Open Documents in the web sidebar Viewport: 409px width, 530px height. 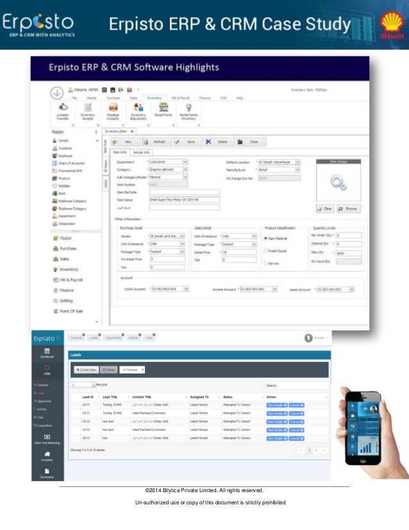pos(47,474)
